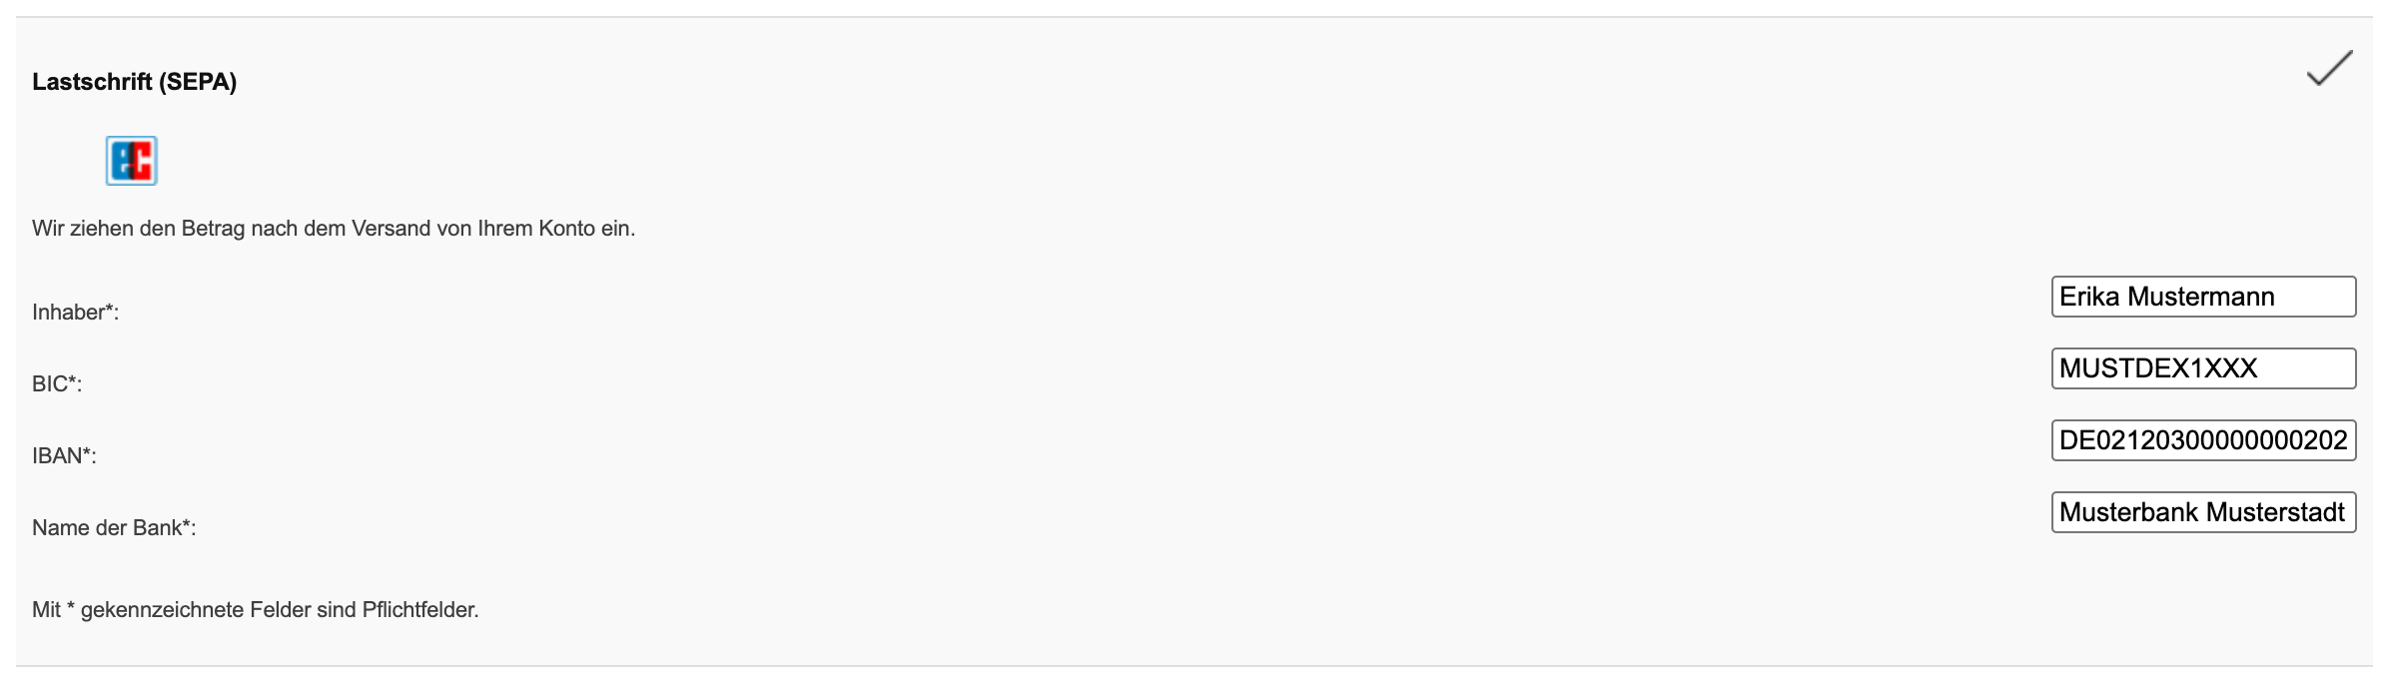This screenshot has height=681, width=2389.
Task: Click the BIC* field label
Action: pyautogui.click(x=57, y=384)
